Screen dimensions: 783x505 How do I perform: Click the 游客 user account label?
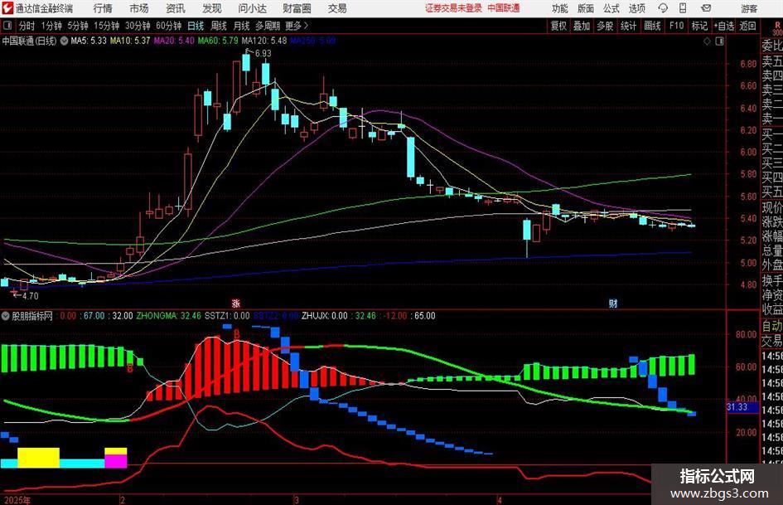point(749,8)
